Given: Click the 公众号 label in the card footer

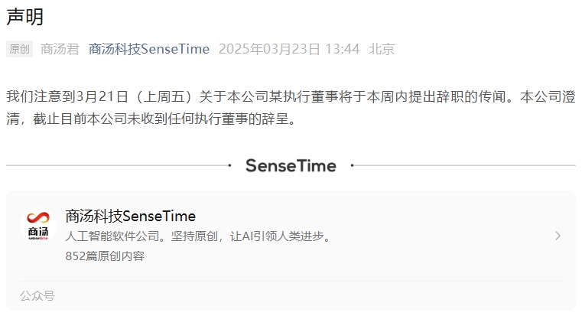Looking at the screenshot, I should [x=37, y=295].
